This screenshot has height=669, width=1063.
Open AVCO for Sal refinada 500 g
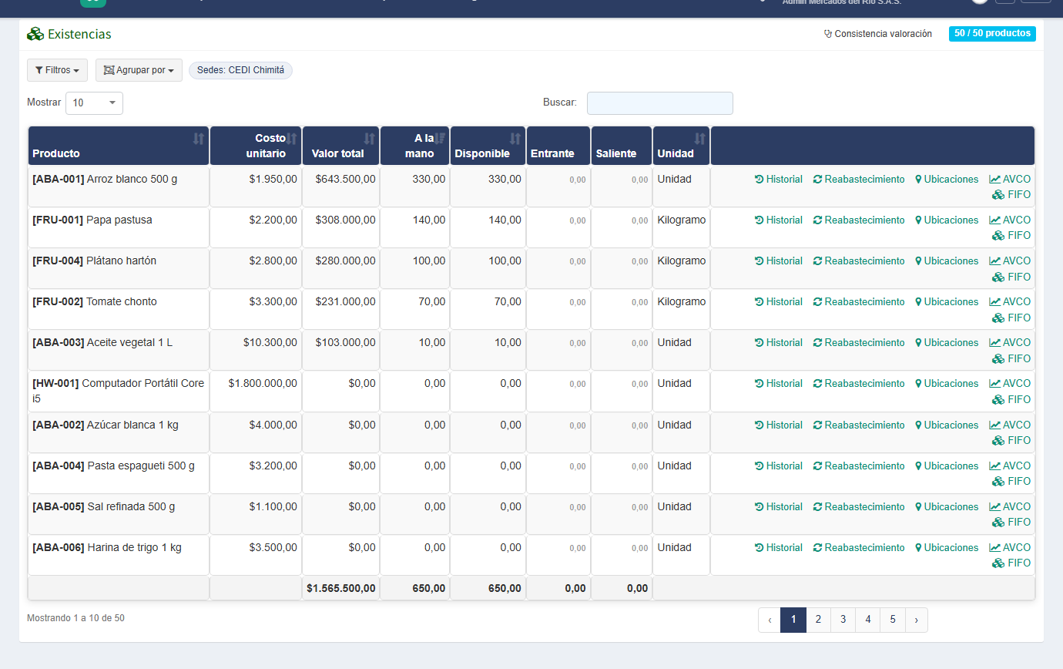[1010, 507]
